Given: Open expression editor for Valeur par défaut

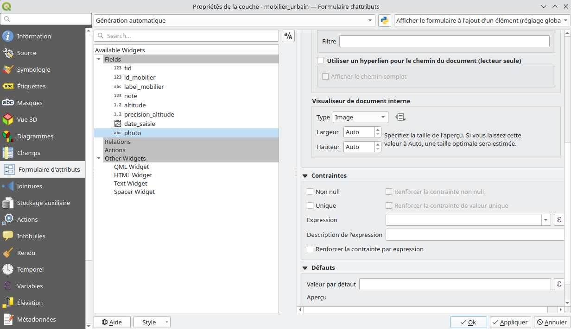Looking at the screenshot, I should point(559,284).
